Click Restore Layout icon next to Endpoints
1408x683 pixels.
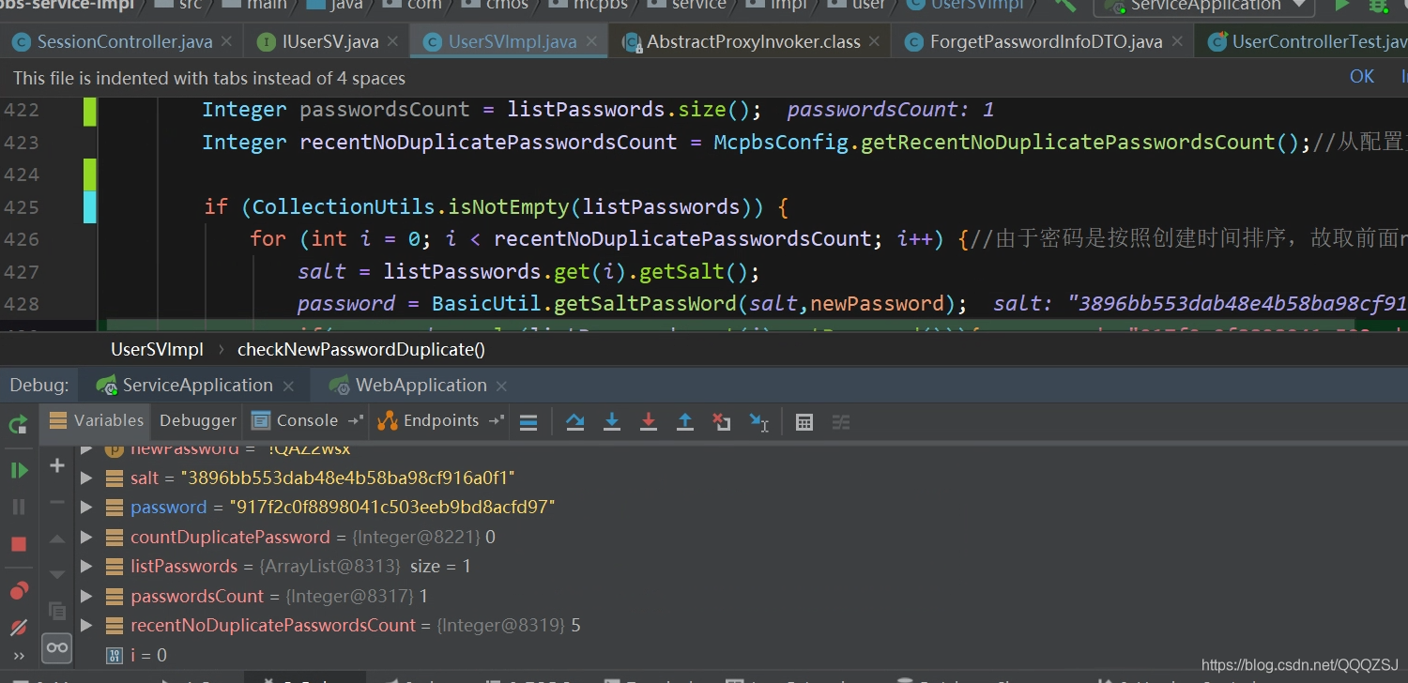(x=497, y=421)
